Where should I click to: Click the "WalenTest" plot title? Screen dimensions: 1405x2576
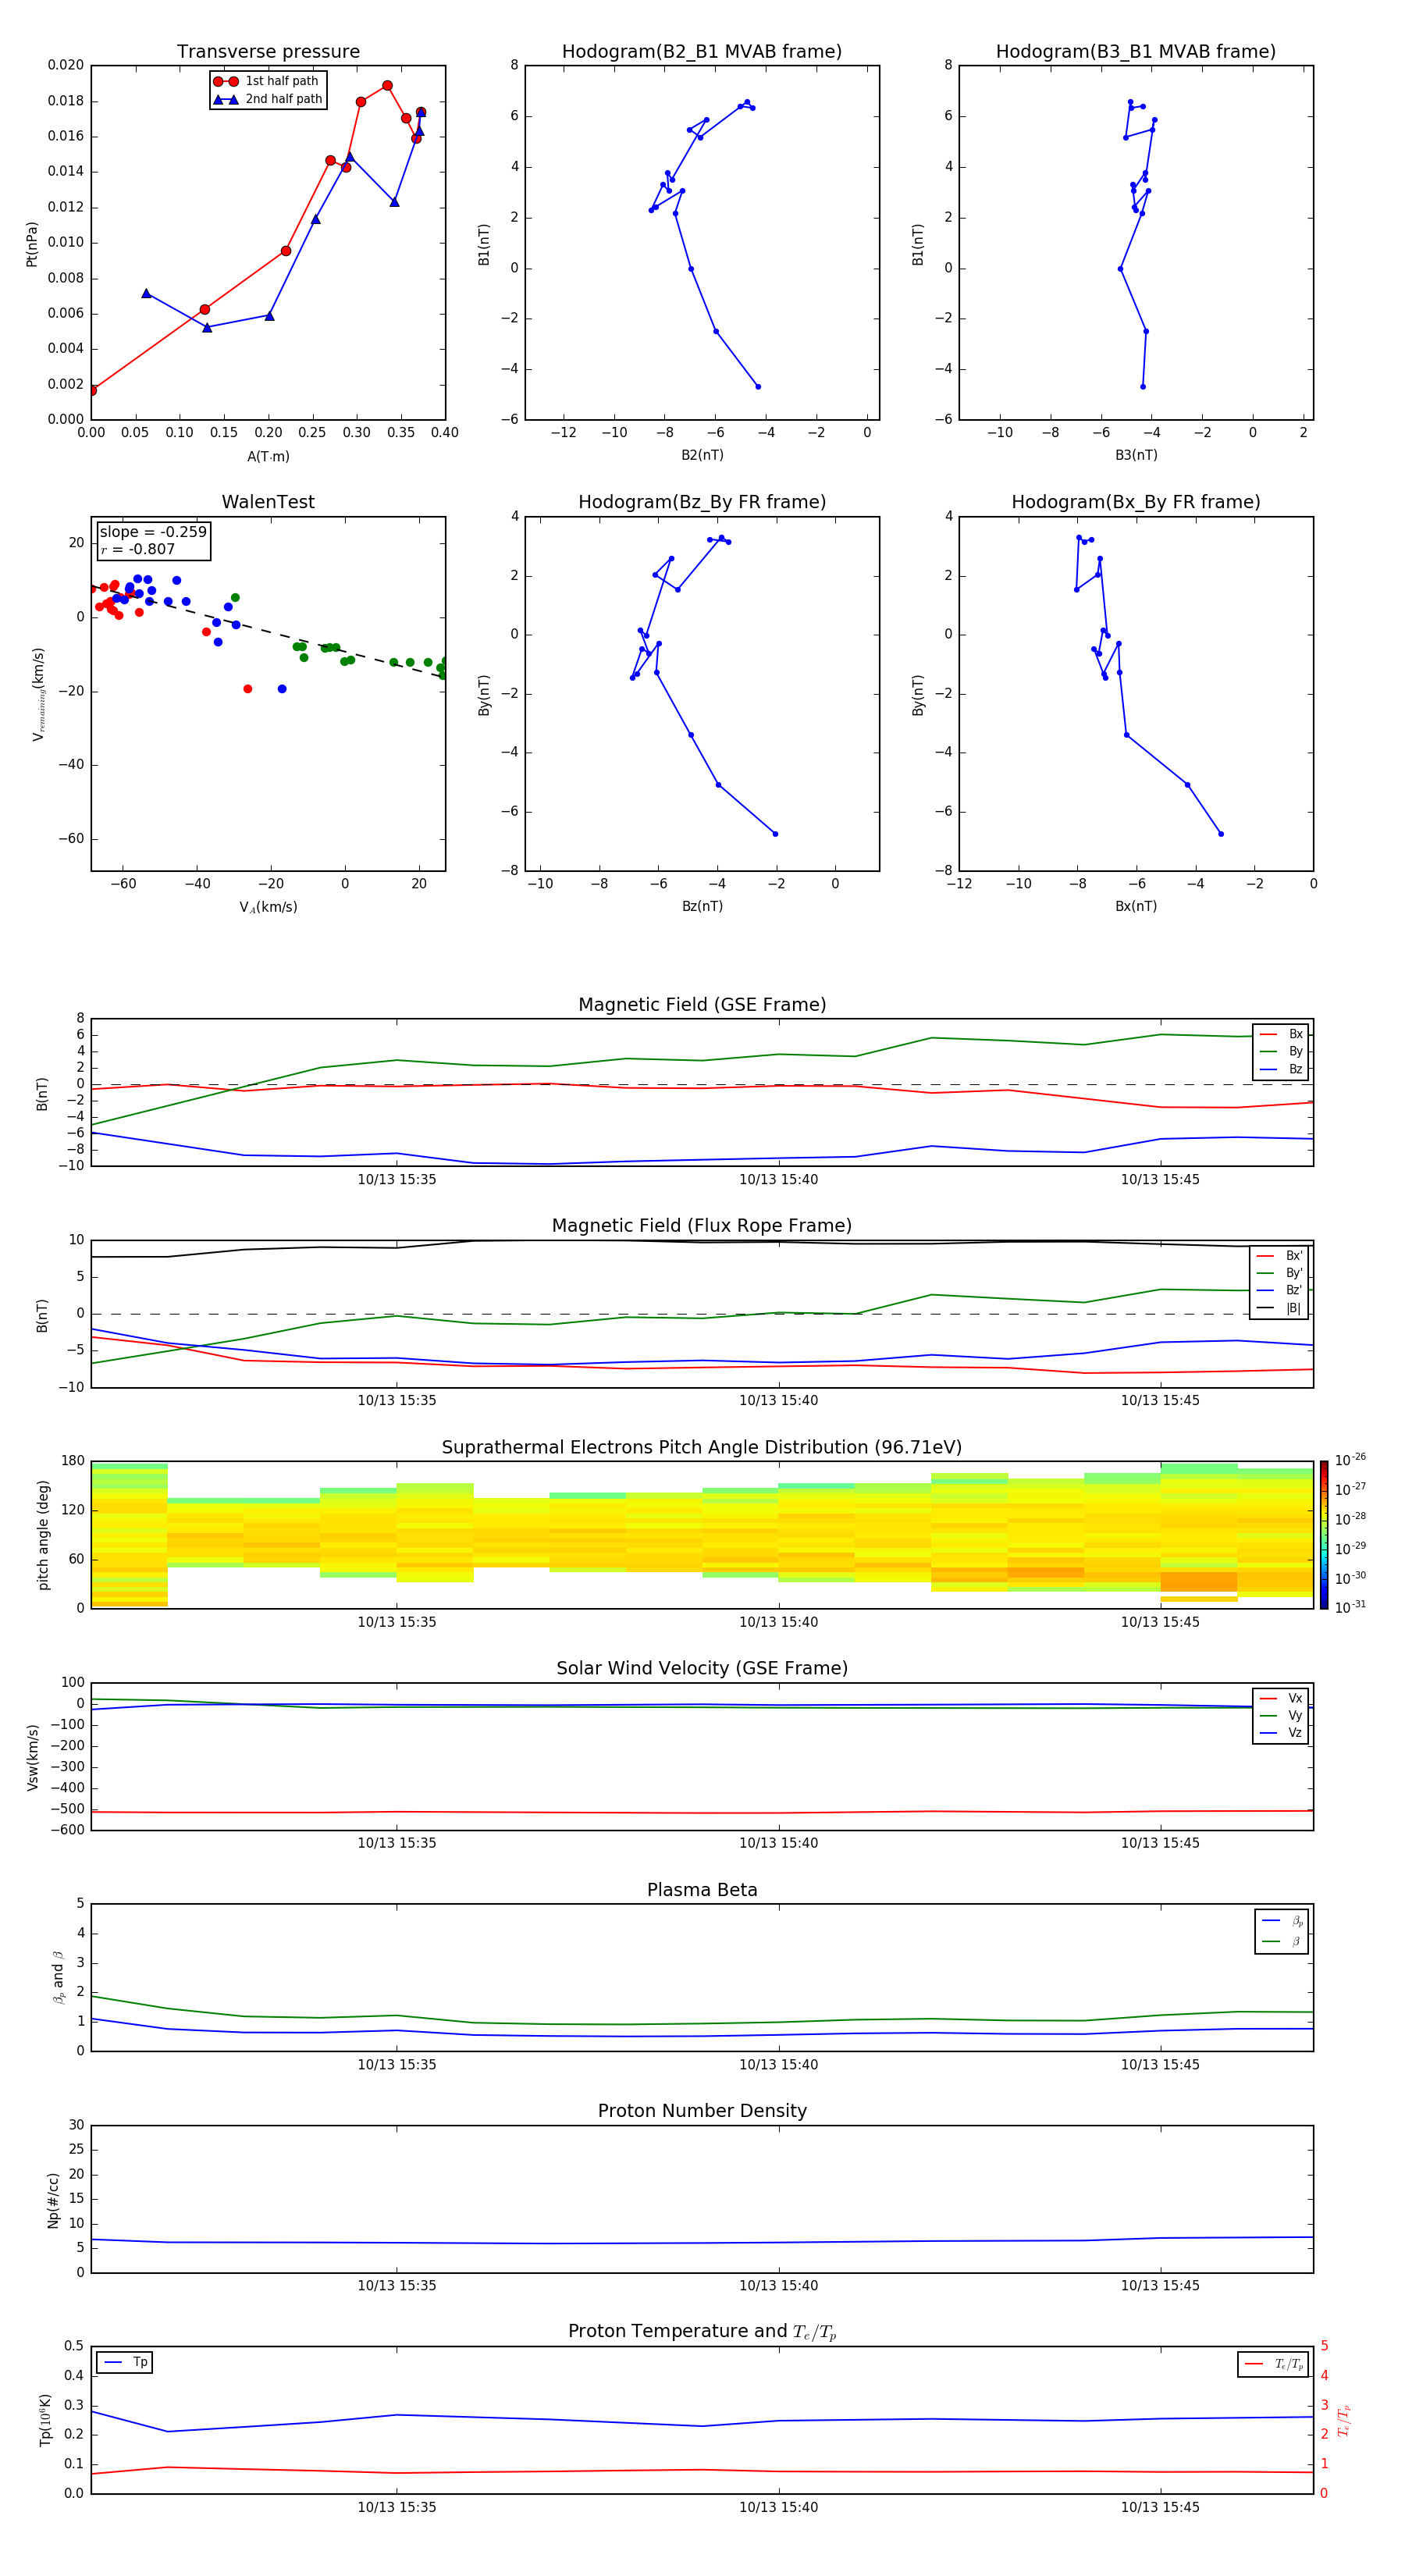[x=268, y=502]
